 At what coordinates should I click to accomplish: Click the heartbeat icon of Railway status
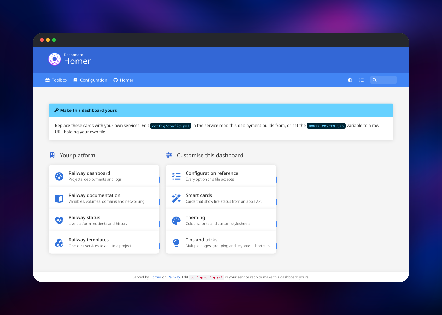point(59,221)
